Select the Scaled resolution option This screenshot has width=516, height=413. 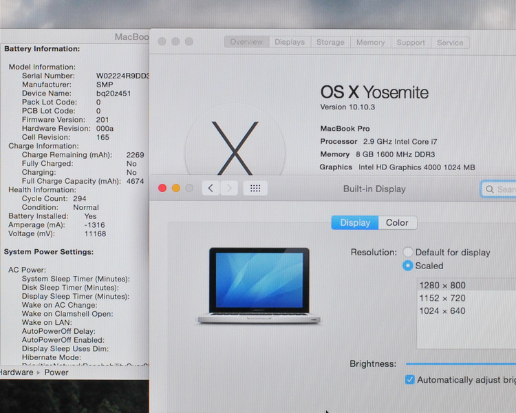coord(408,266)
